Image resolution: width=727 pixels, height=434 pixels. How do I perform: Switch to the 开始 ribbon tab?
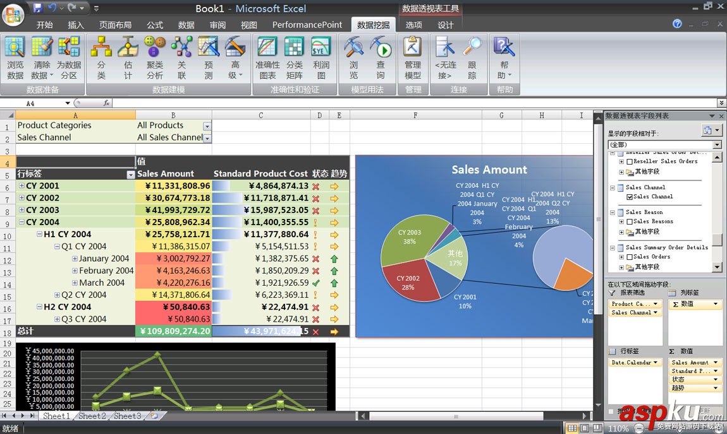click(44, 25)
